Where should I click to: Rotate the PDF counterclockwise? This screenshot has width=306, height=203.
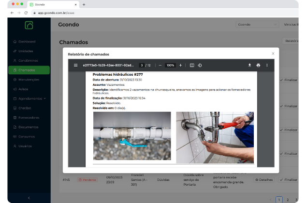point(200,65)
